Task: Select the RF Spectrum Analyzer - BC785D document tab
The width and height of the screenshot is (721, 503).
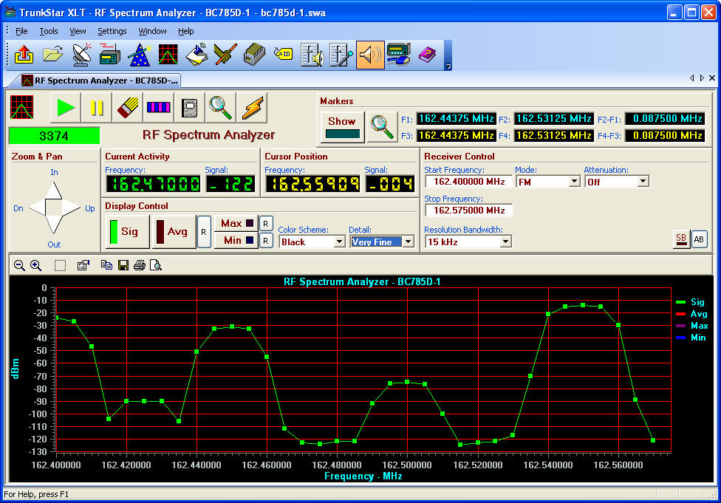Action: click(x=100, y=81)
